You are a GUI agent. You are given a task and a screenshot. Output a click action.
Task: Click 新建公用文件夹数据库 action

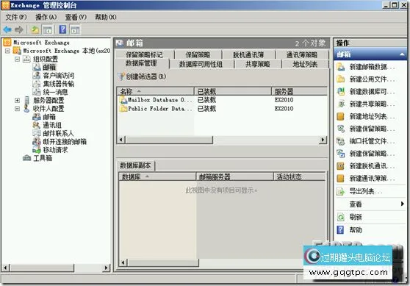coord(366,79)
